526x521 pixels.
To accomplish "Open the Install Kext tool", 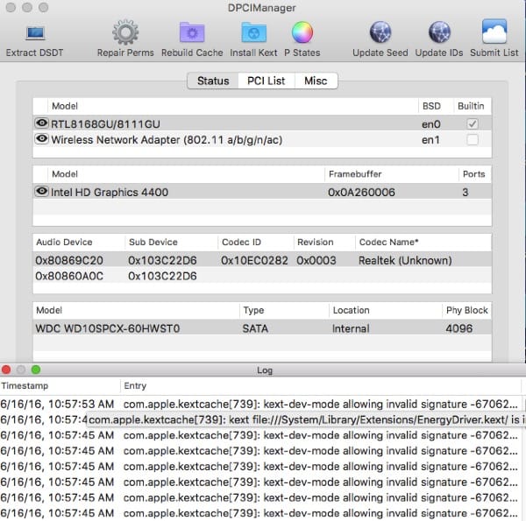I will point(255,33).
